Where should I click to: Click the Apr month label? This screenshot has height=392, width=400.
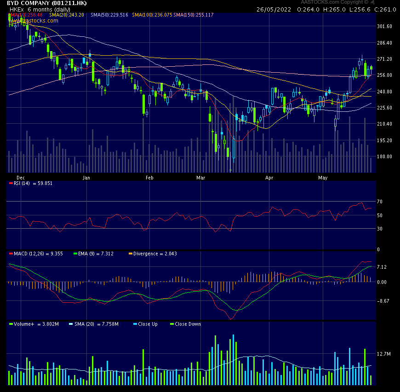(269, 178)
